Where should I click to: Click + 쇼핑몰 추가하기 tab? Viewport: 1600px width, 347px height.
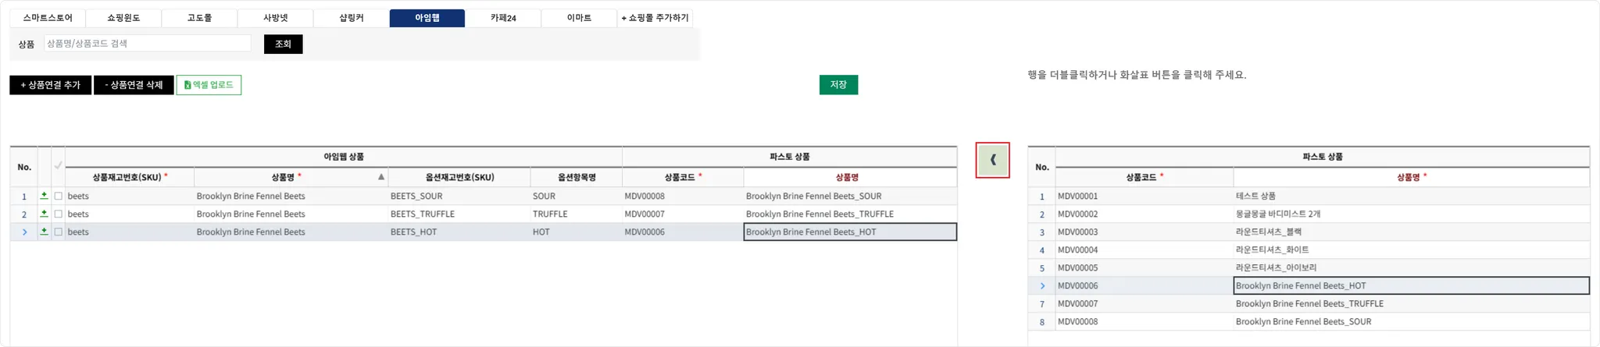tap(655, 18)
